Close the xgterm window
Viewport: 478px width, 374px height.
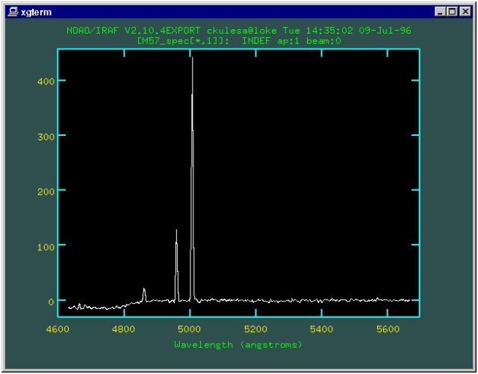465,12
